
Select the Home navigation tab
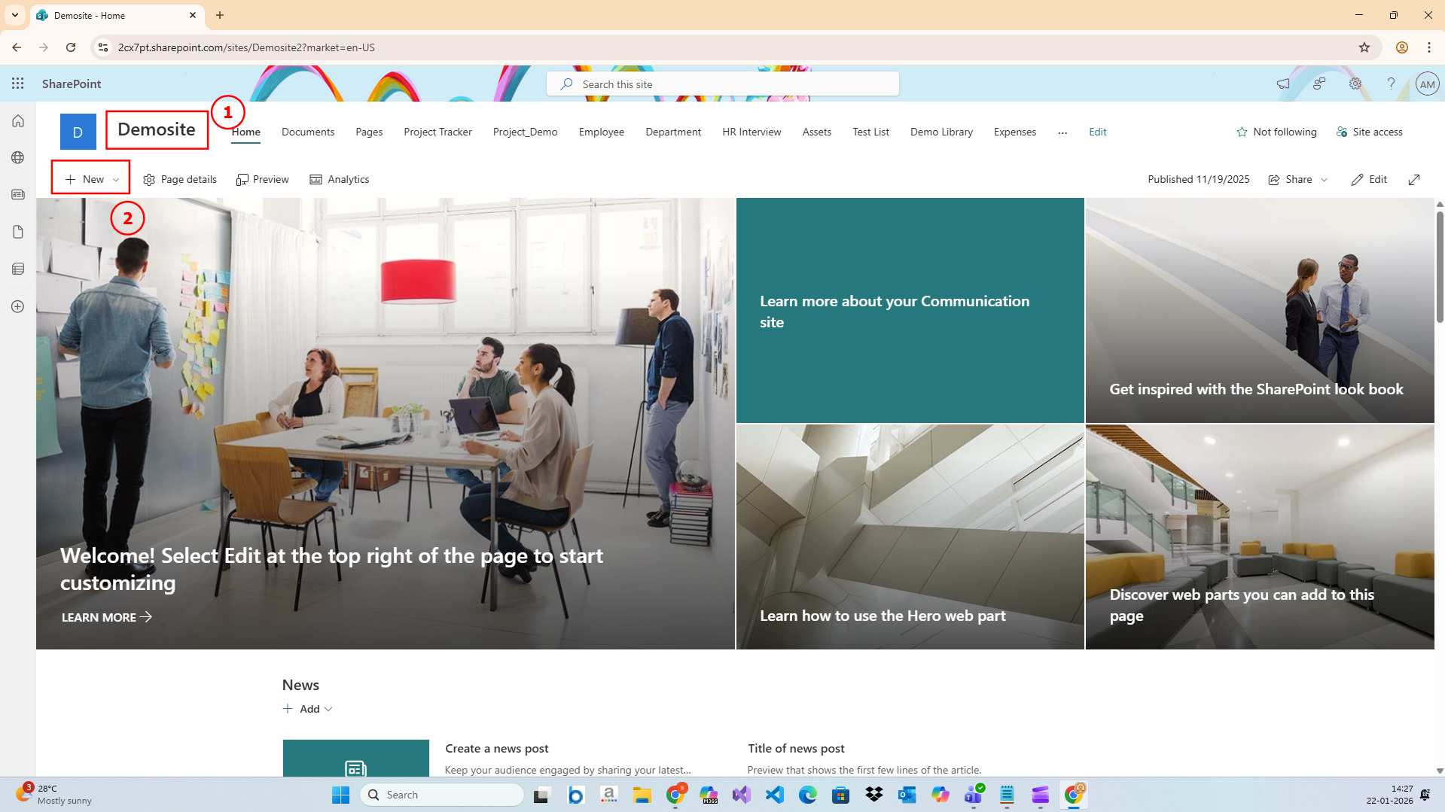coord(246,132)
